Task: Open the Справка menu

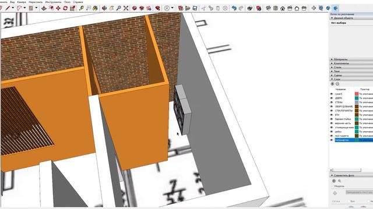Action: [78, 2]
